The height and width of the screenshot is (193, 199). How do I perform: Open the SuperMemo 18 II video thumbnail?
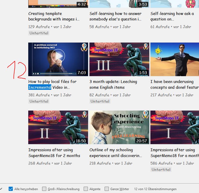click(58, 127)
